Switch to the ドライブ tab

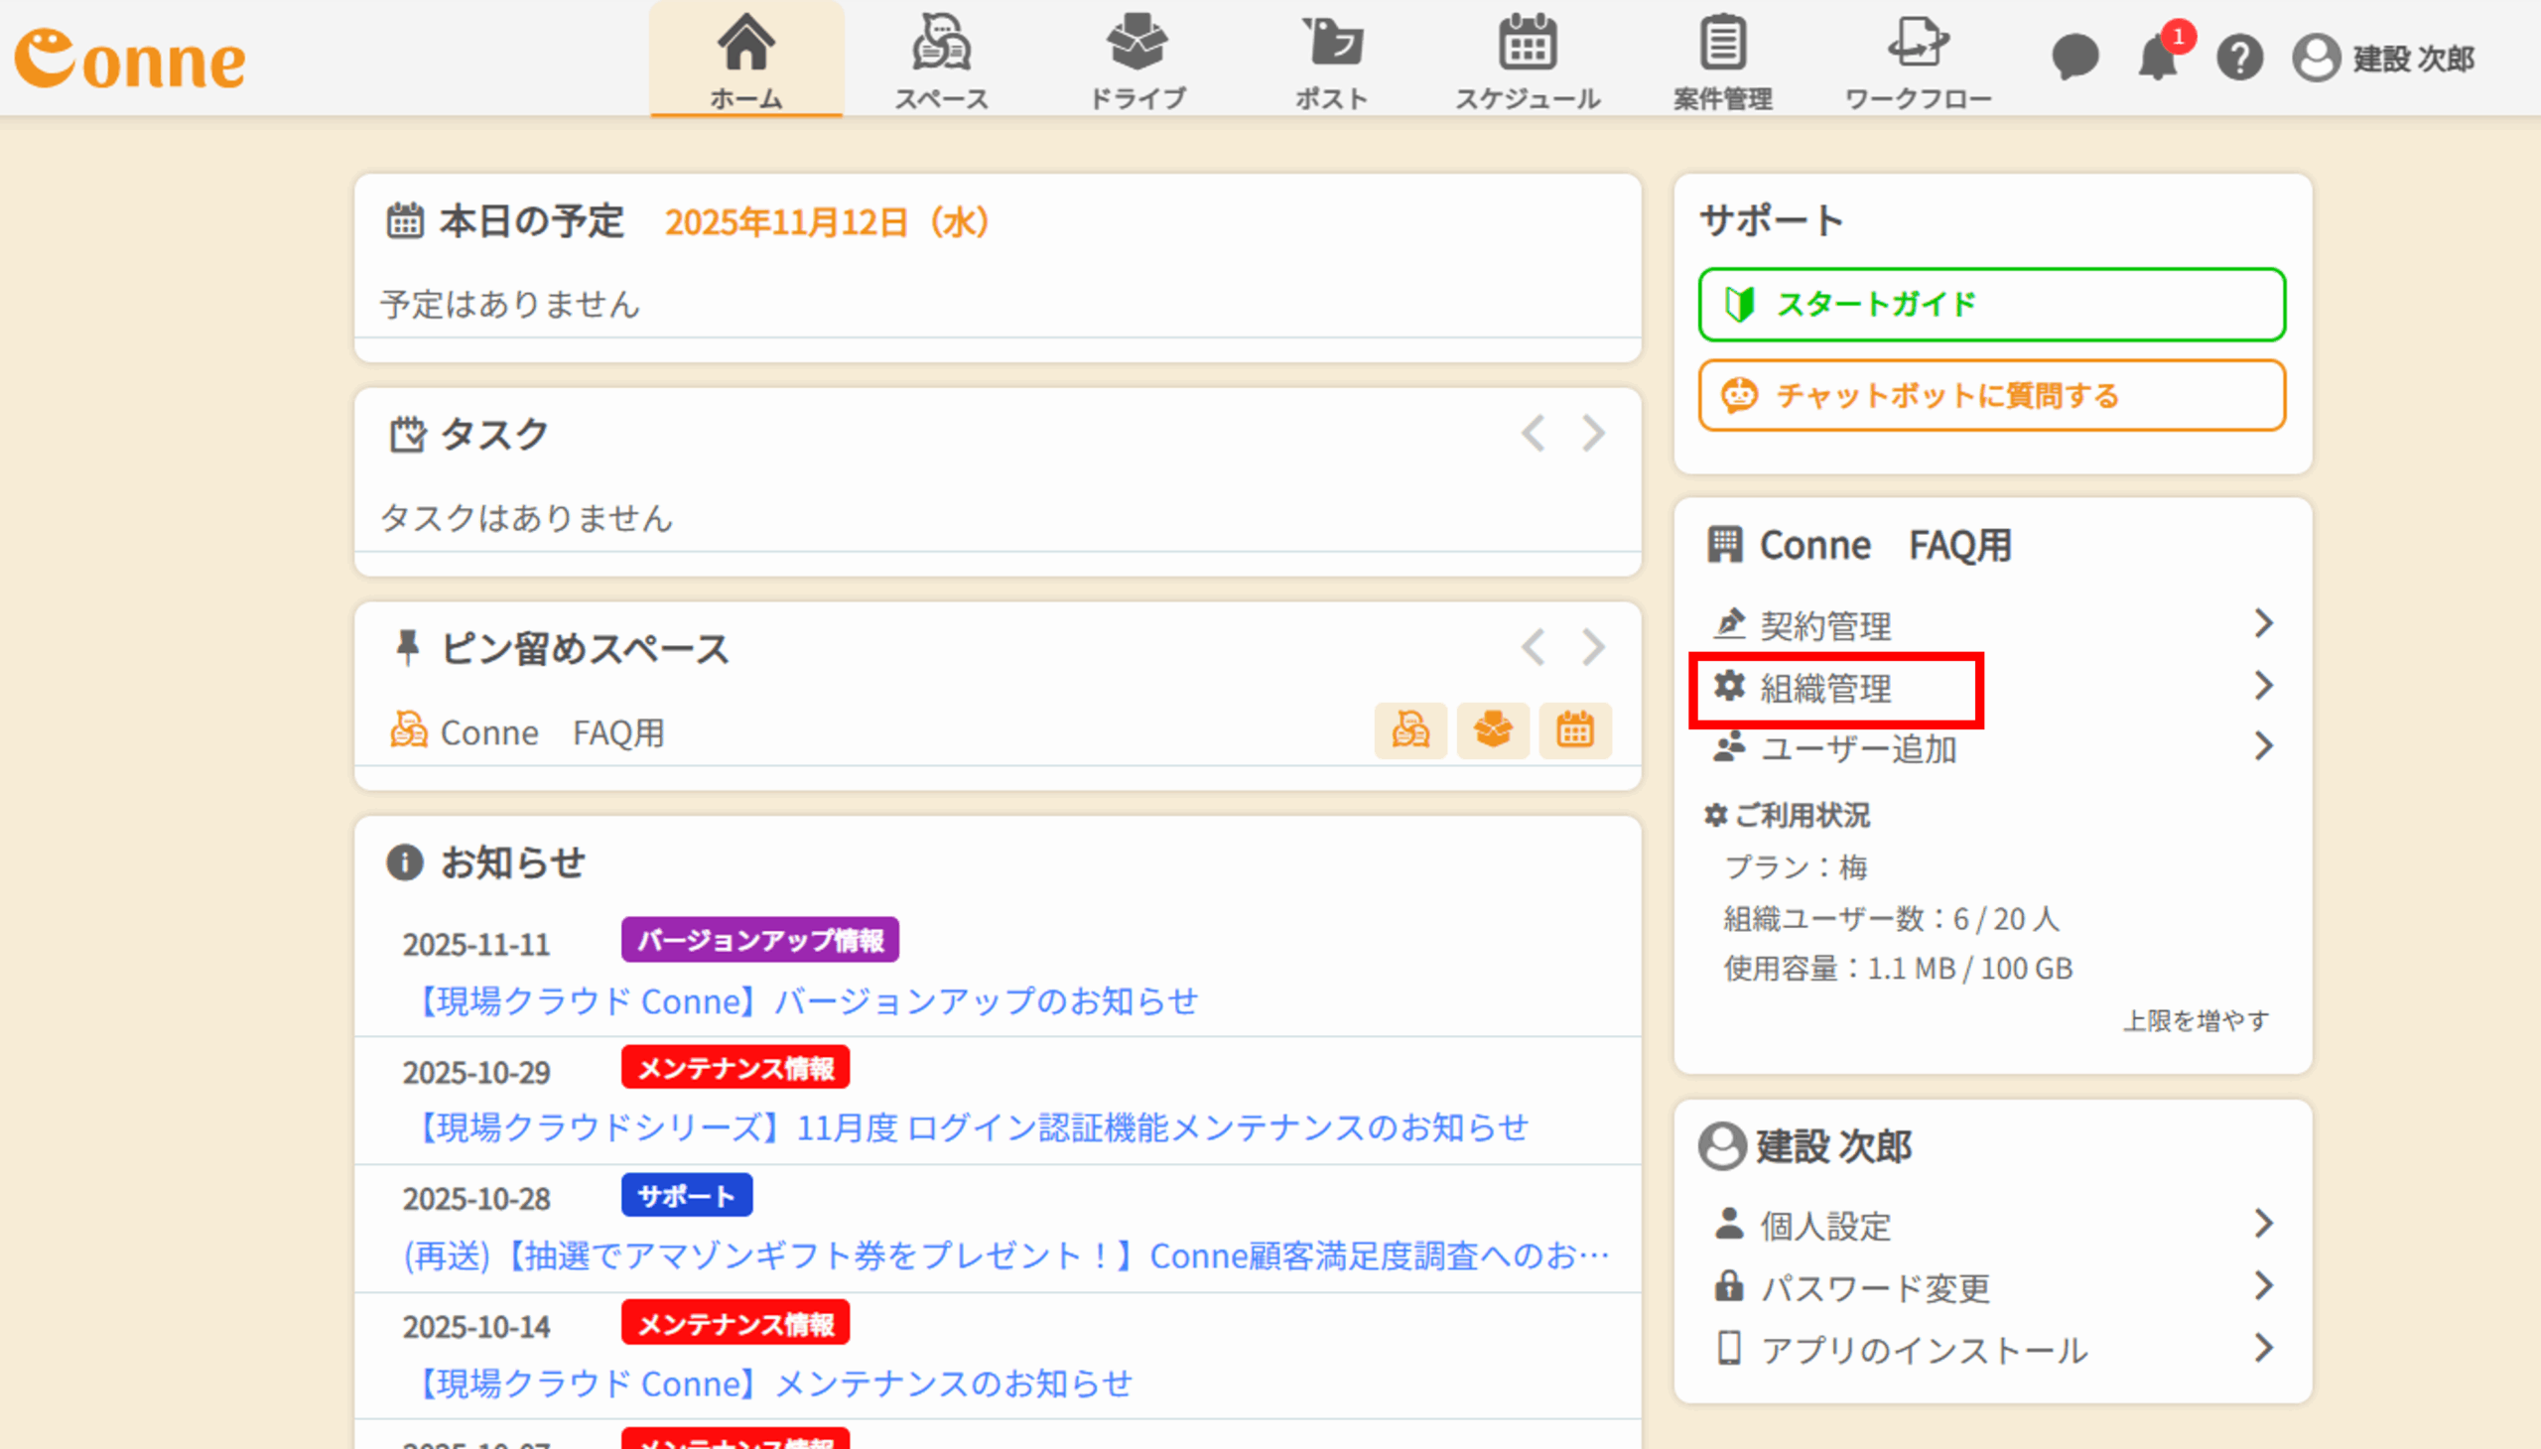point(1137,60)
